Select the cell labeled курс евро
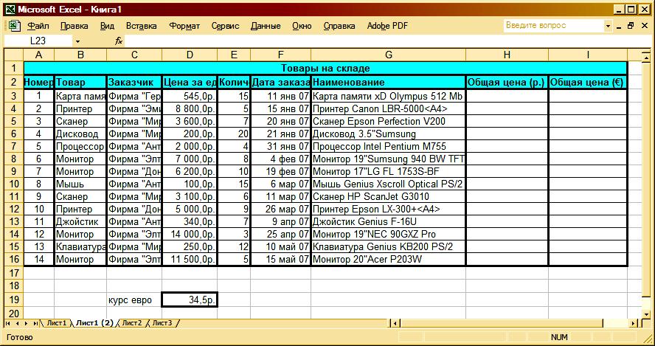655x346 pixels. (134, 300)
